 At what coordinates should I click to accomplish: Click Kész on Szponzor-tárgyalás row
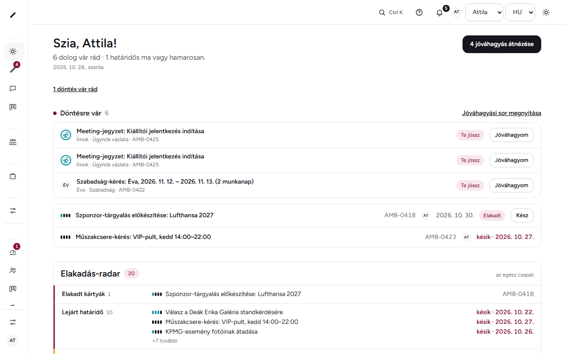(x=522, y=215)
